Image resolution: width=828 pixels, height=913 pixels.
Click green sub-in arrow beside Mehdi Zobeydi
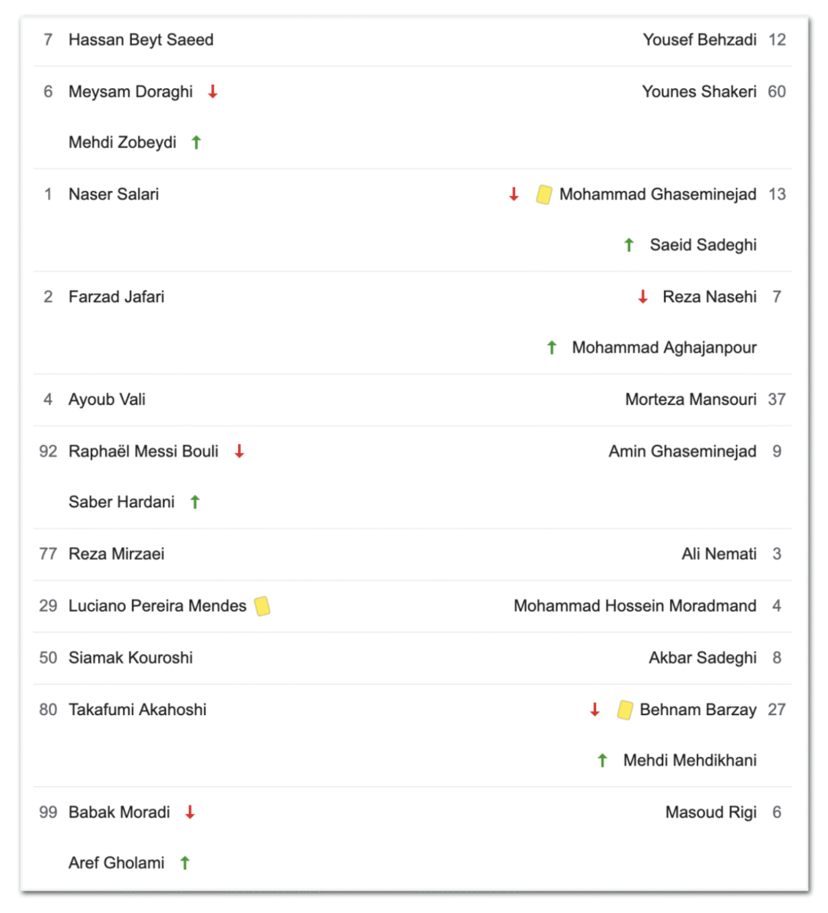coord(196,143)
